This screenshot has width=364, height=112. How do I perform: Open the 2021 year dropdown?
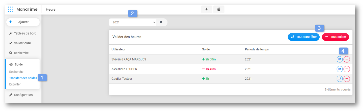[133, 22]
